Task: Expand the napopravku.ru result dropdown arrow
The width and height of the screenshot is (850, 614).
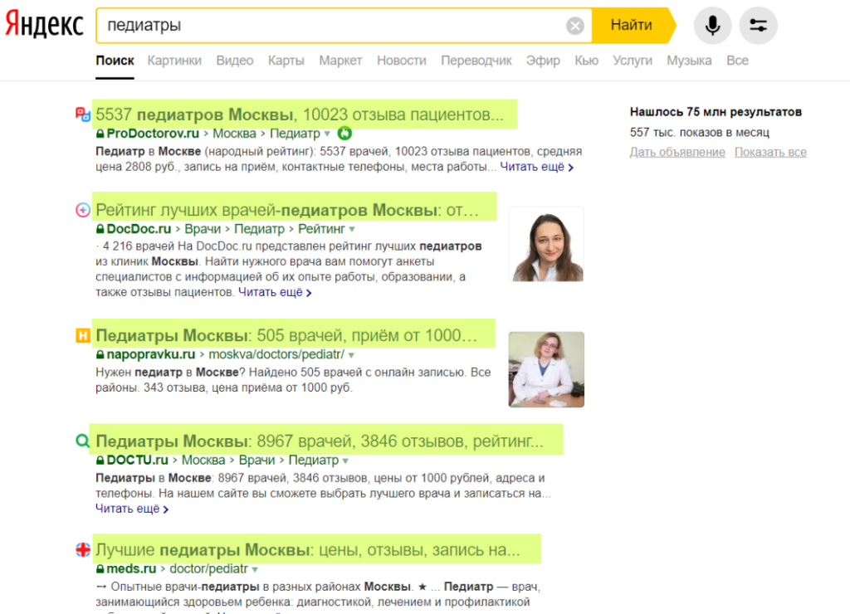Action: (351, 355)
